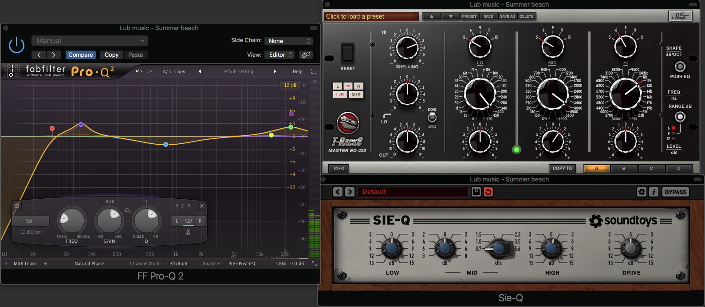
Task: Select the R channel button in Master EQ 432
Action: point(358,86)
